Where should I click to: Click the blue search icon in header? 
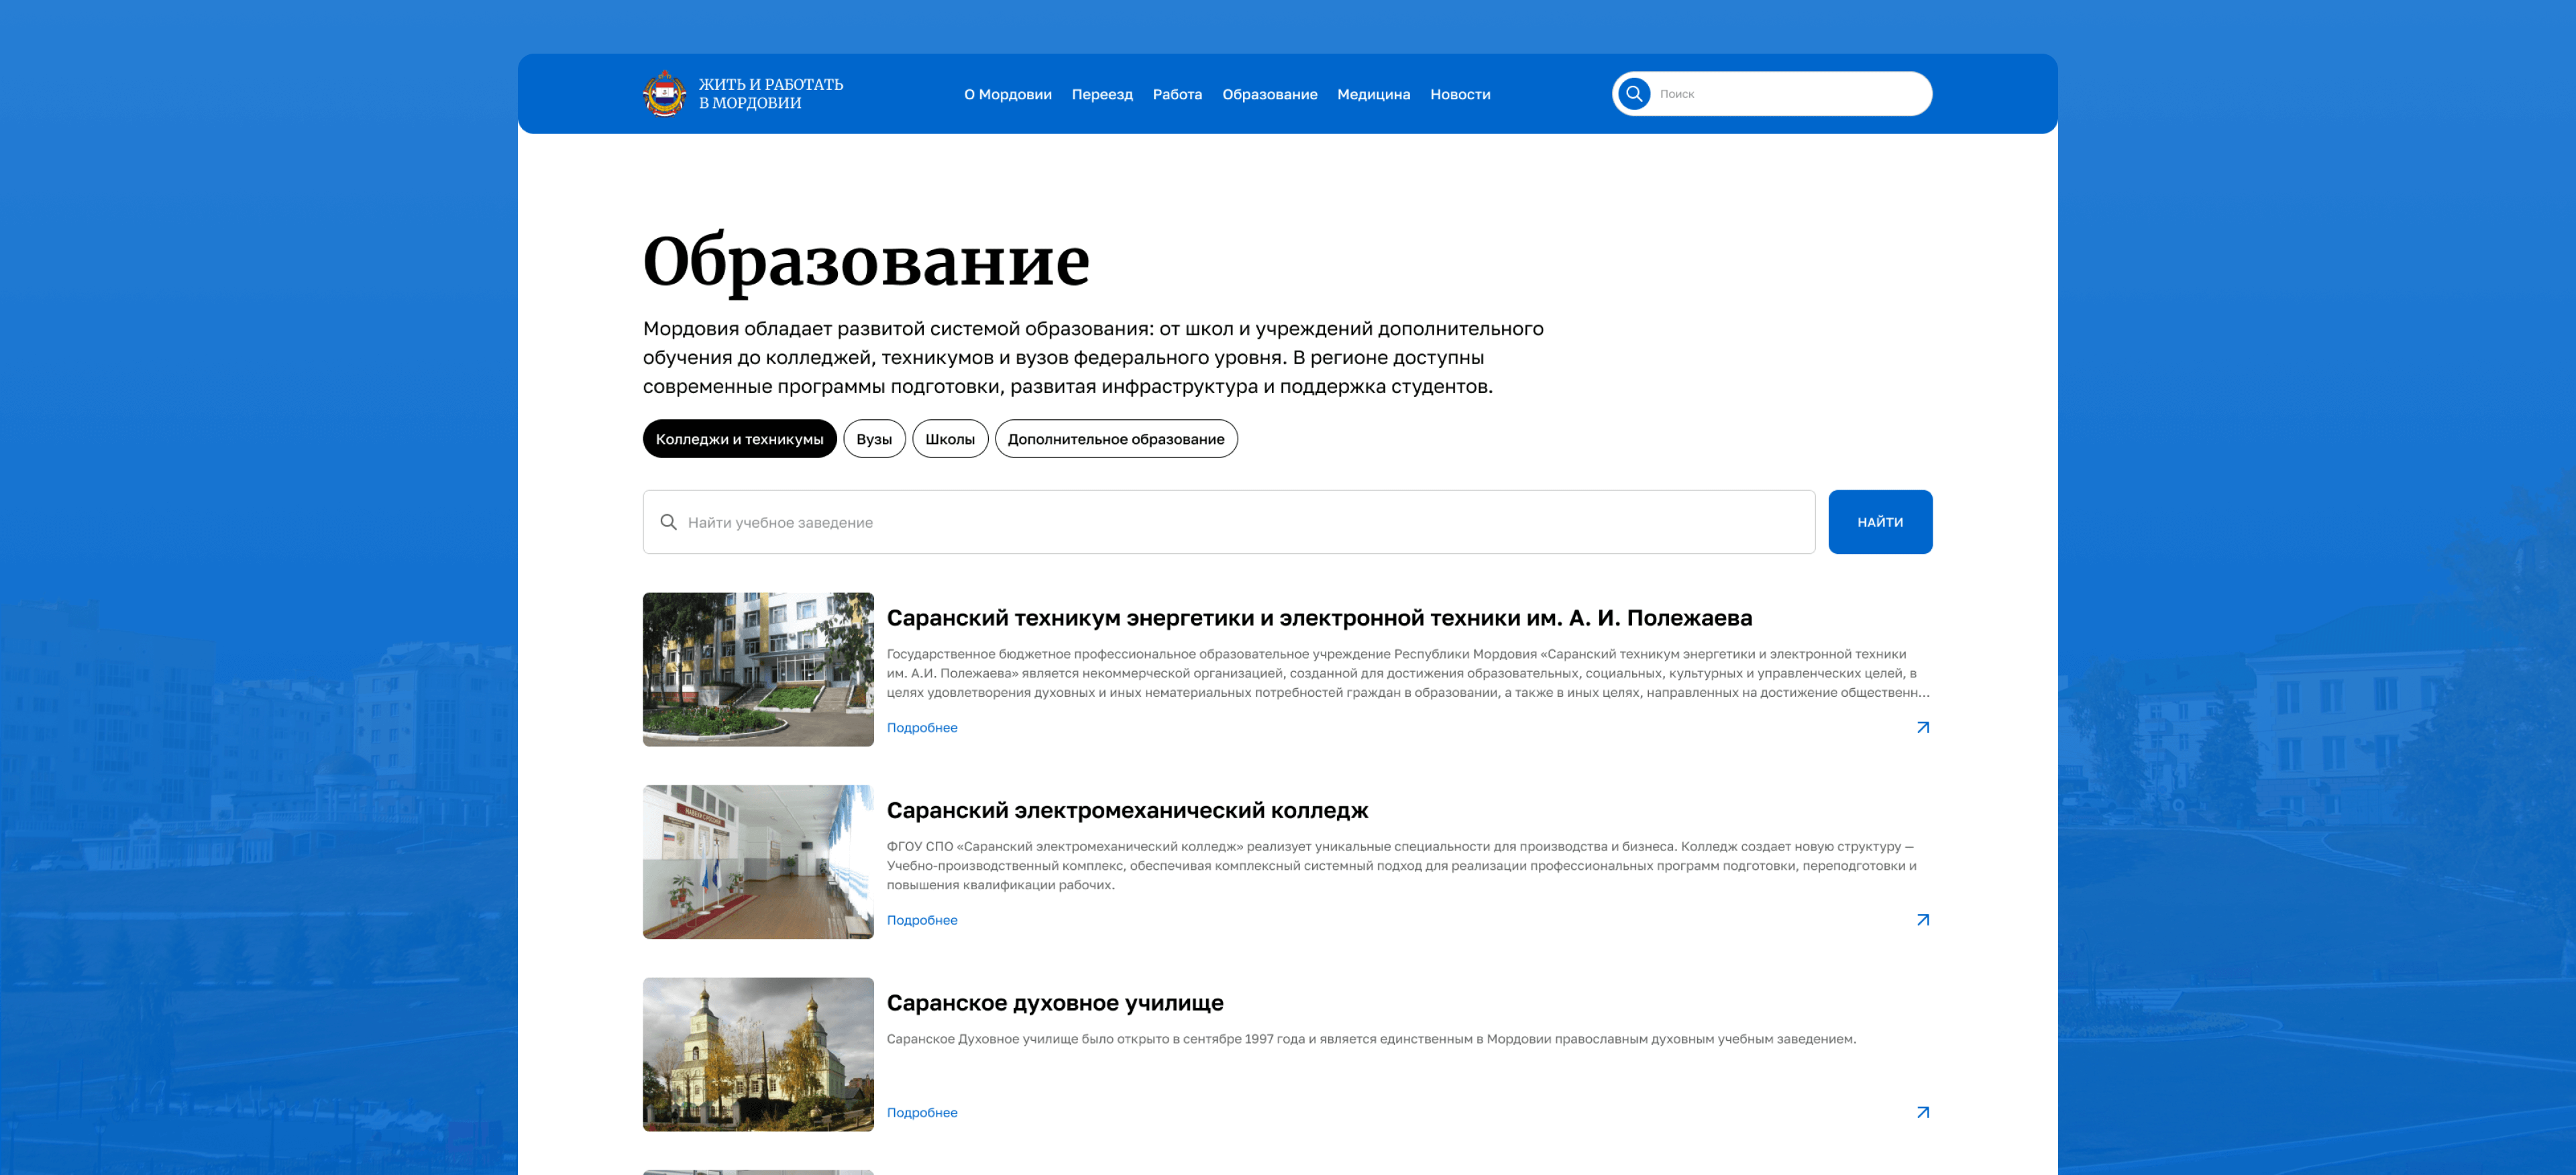1634,94
